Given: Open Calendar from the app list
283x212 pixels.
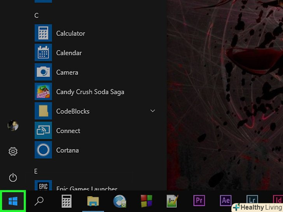Looking at the screenshot, I should tap(69, 53).
